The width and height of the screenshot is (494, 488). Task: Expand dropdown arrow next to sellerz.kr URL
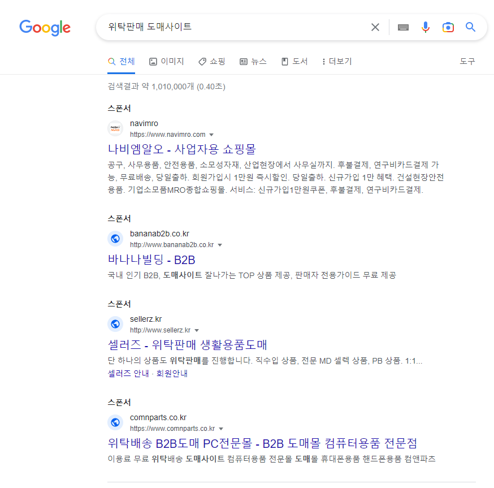(x=197, y=331)
